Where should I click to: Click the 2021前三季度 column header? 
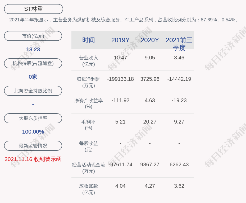pyautogui.click(x=179, y=44)
